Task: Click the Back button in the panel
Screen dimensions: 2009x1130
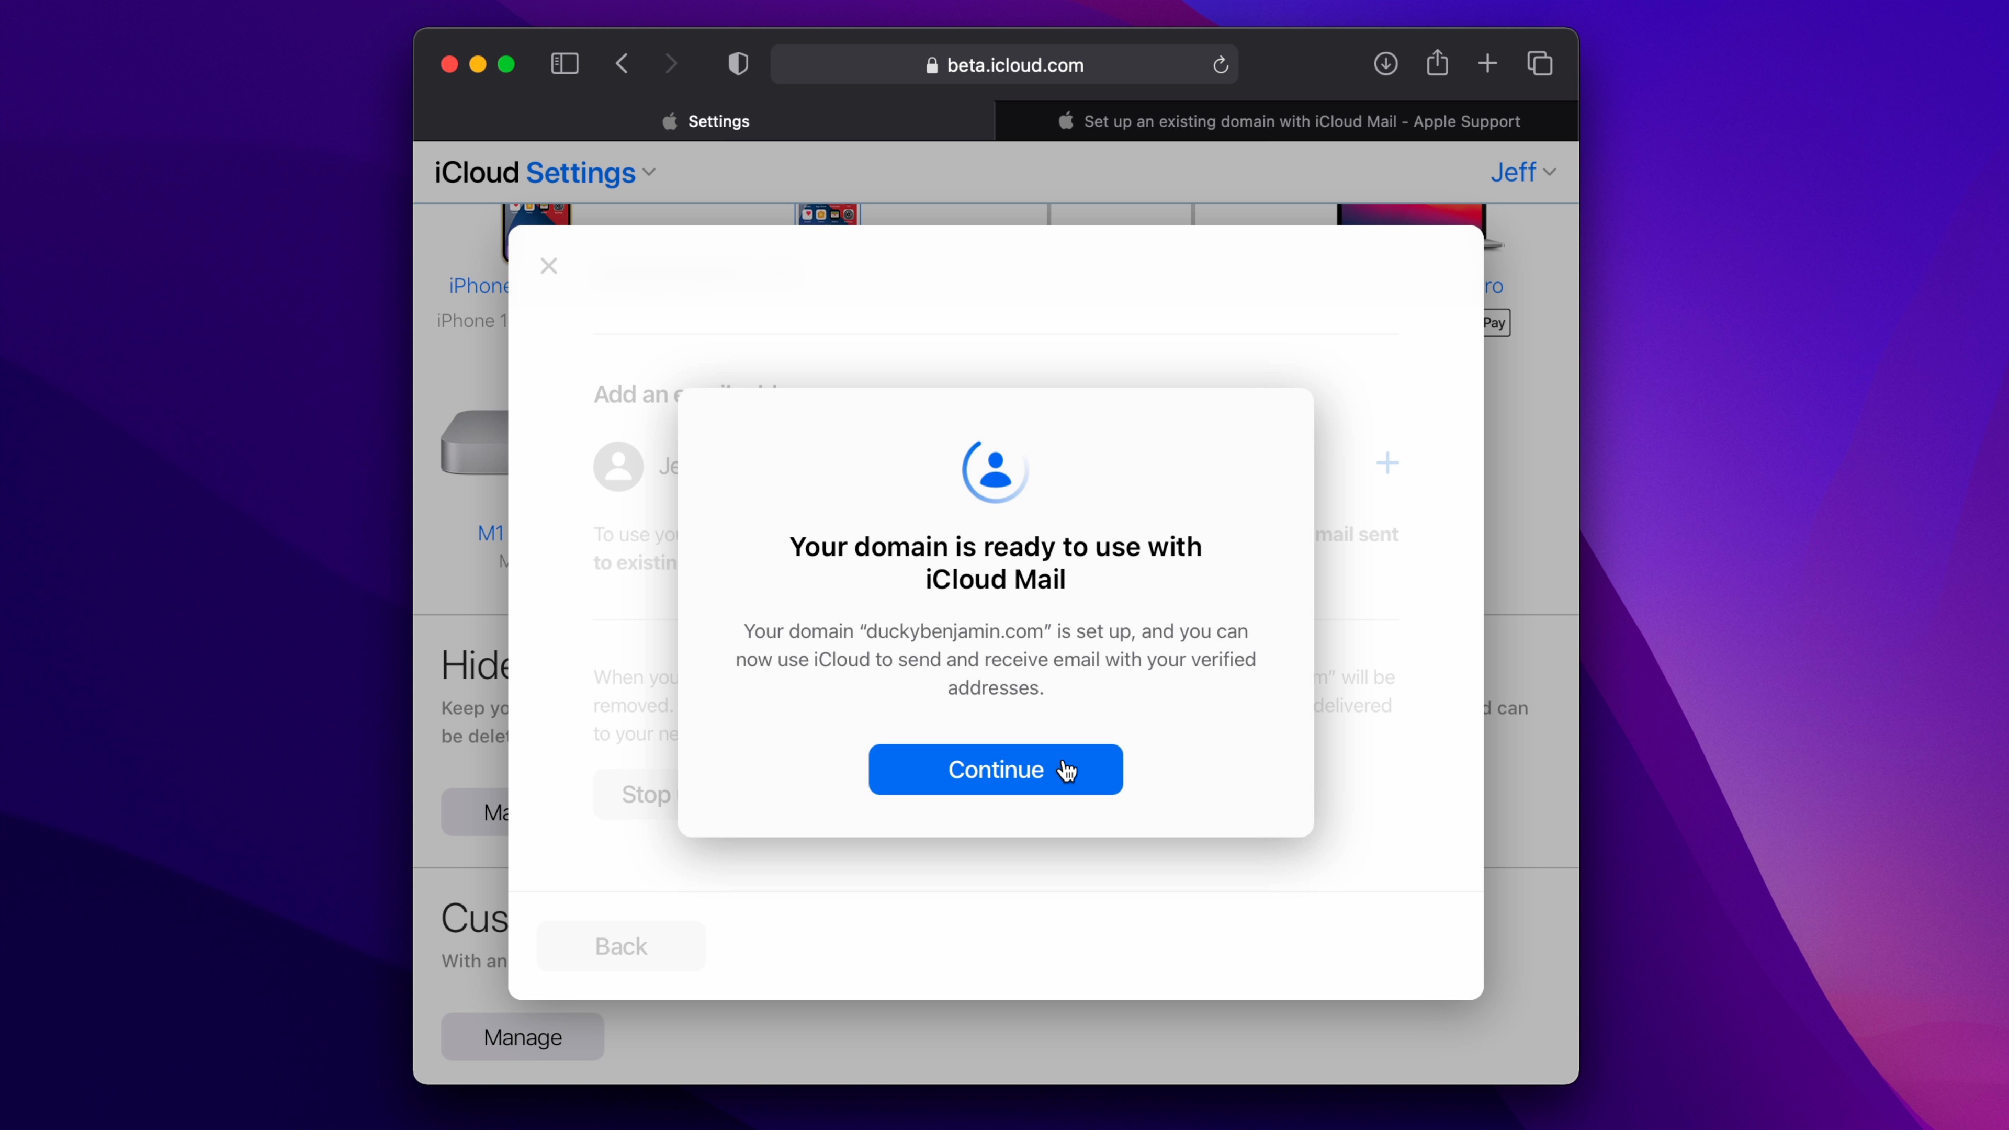Action: click(x=621, y=946)
